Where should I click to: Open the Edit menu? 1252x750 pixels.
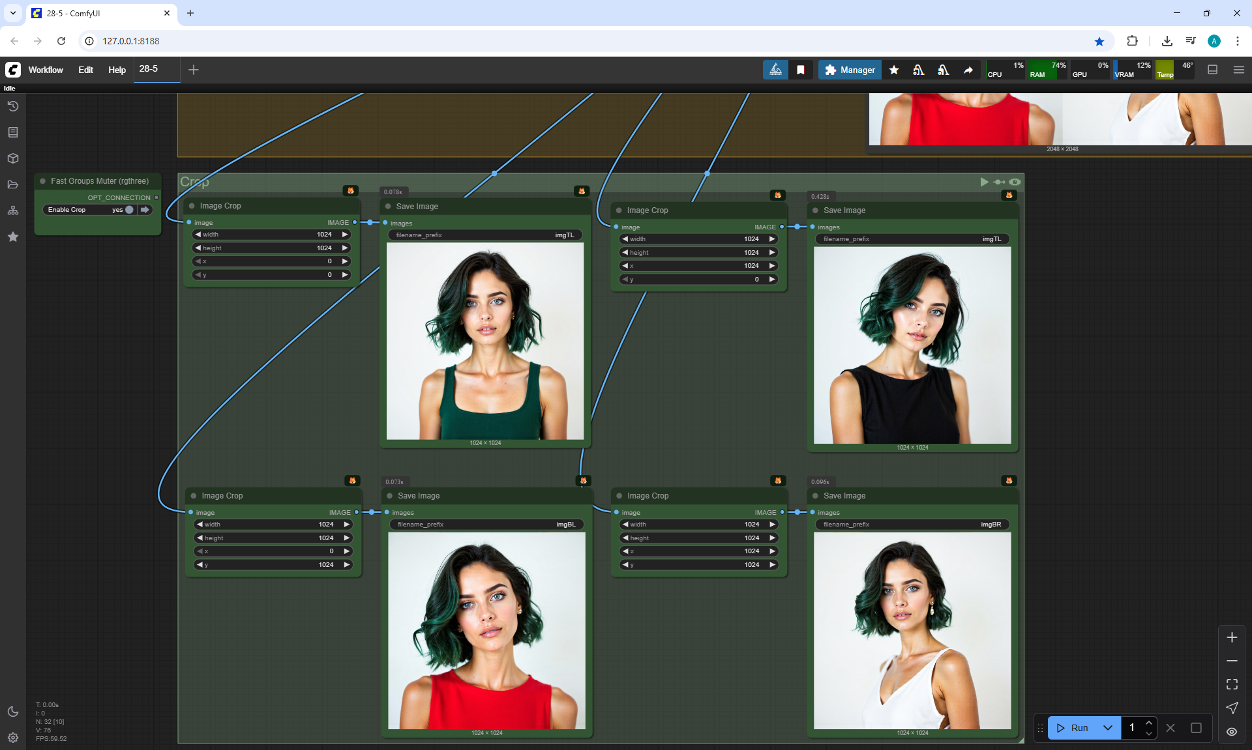click(85, 70)
